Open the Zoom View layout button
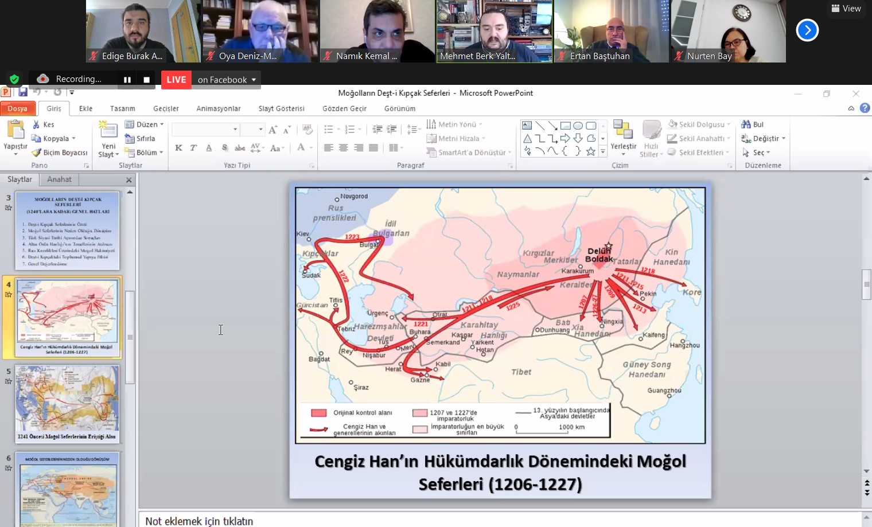Viewport: 872px width, 527px height. [x=846, y=9]
